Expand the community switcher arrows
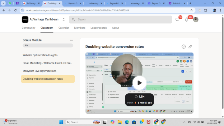Screen dimensions: 224x126 coord(63,20)
